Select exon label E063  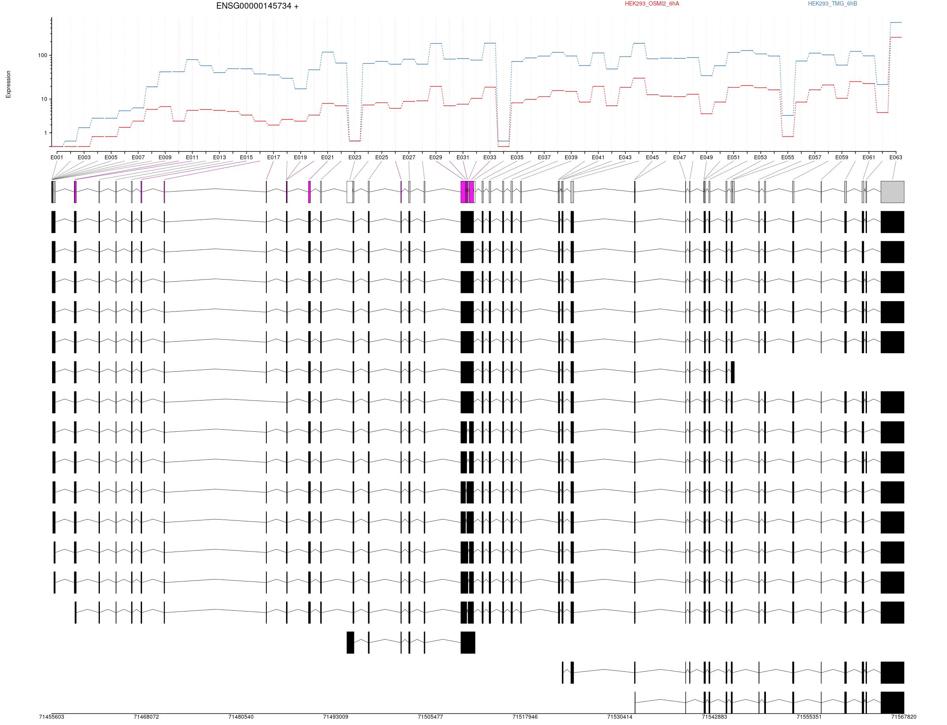[896, 158]
